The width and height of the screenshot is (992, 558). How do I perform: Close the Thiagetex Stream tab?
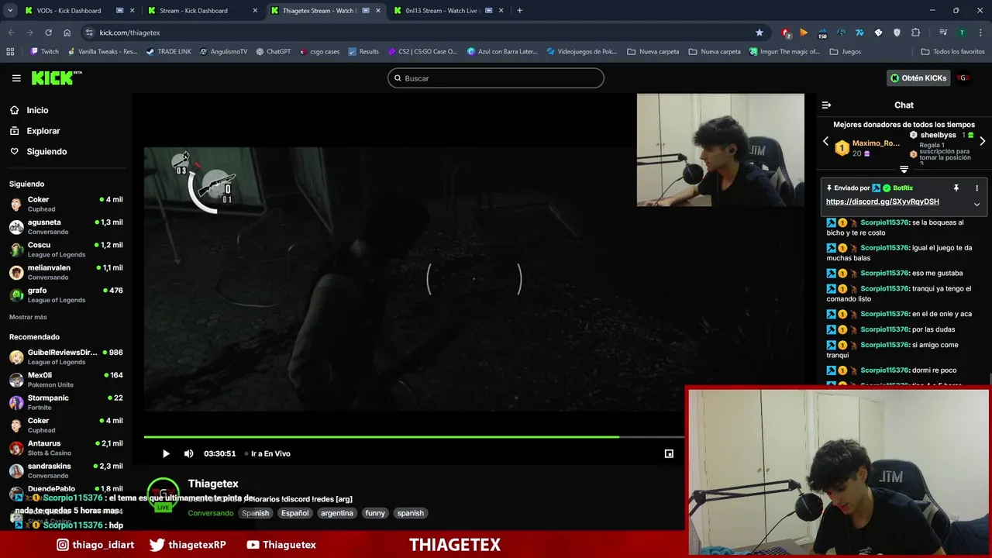point(378,11)
